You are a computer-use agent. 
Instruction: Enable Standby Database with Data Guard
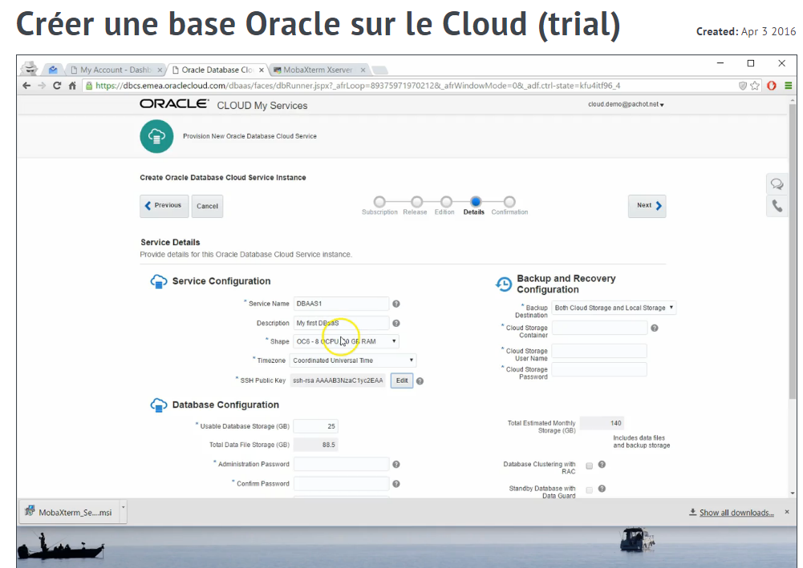click(x=590, y=489)
